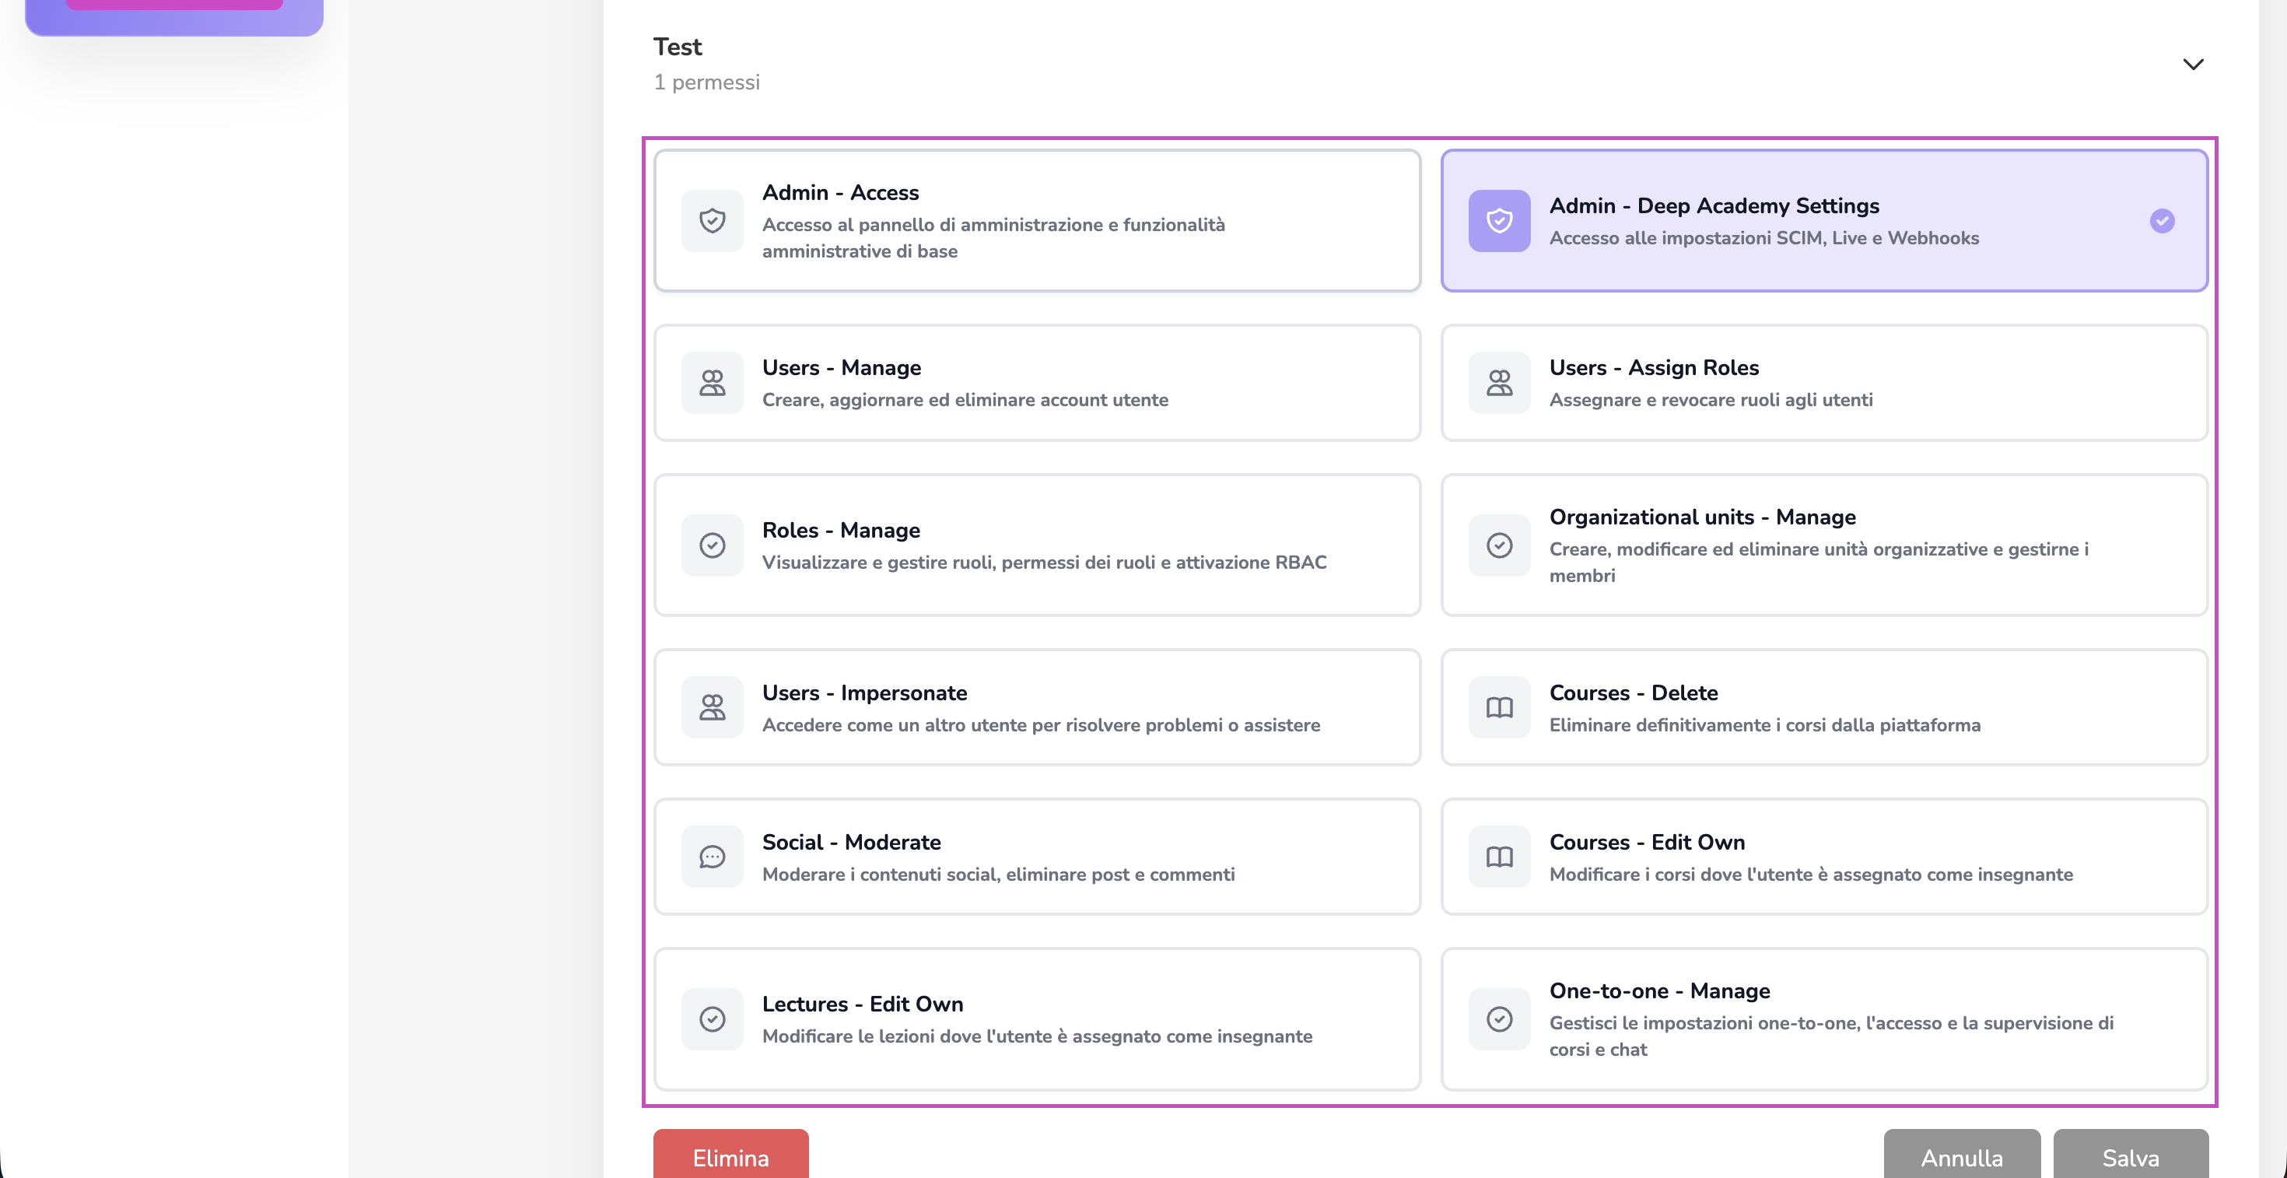Click the check-circle icon on Lectures - Edit Own
Image resolution: width=2287 pixels, height=1178 pixels.
point(712,1019)
